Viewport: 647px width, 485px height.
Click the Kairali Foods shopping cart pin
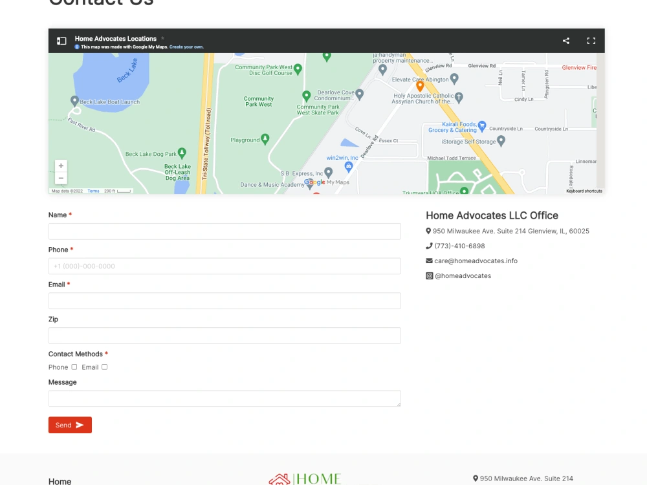[x=482, y=126]
